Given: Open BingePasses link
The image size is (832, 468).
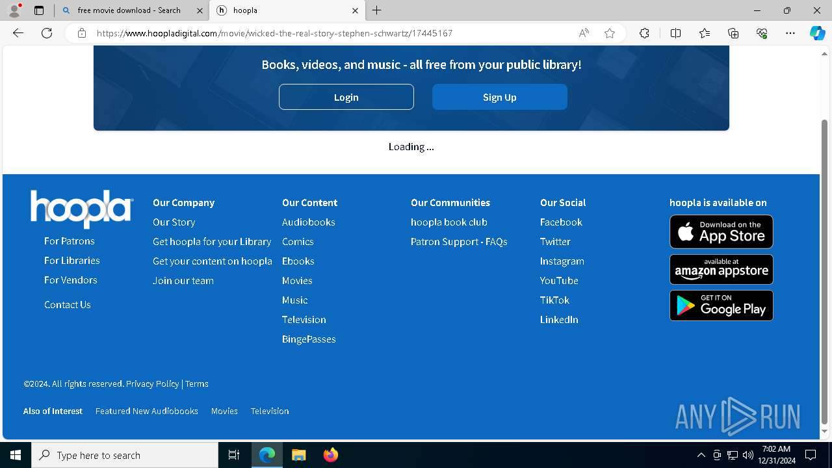Looking at the screenshot, I should coord(309,339).
